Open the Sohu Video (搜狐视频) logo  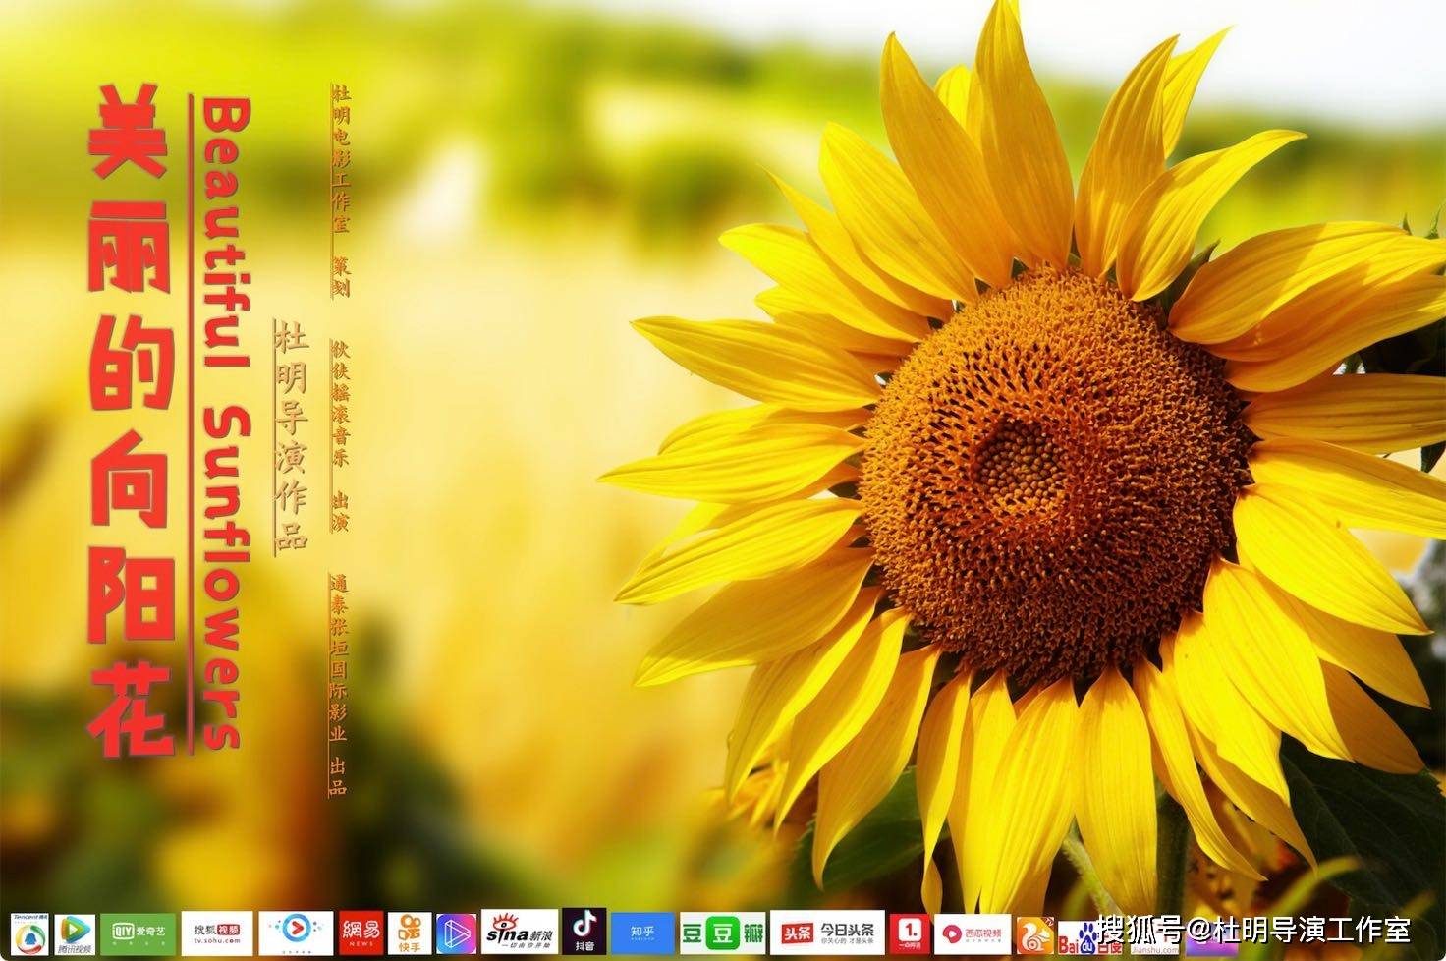click(x=217, y=933)
